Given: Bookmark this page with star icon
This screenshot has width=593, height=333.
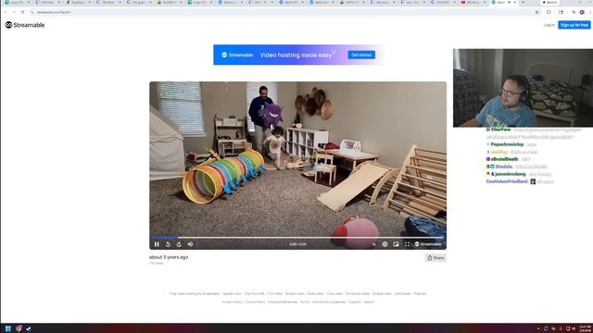Looking at the screenshot, I should point(536,12).
